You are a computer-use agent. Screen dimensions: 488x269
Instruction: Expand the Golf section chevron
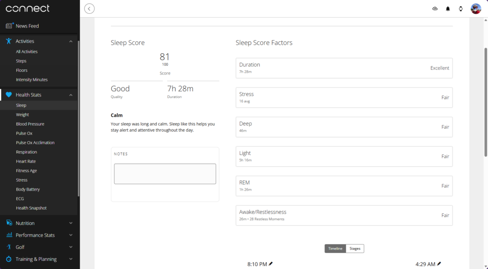coord(71,247)
